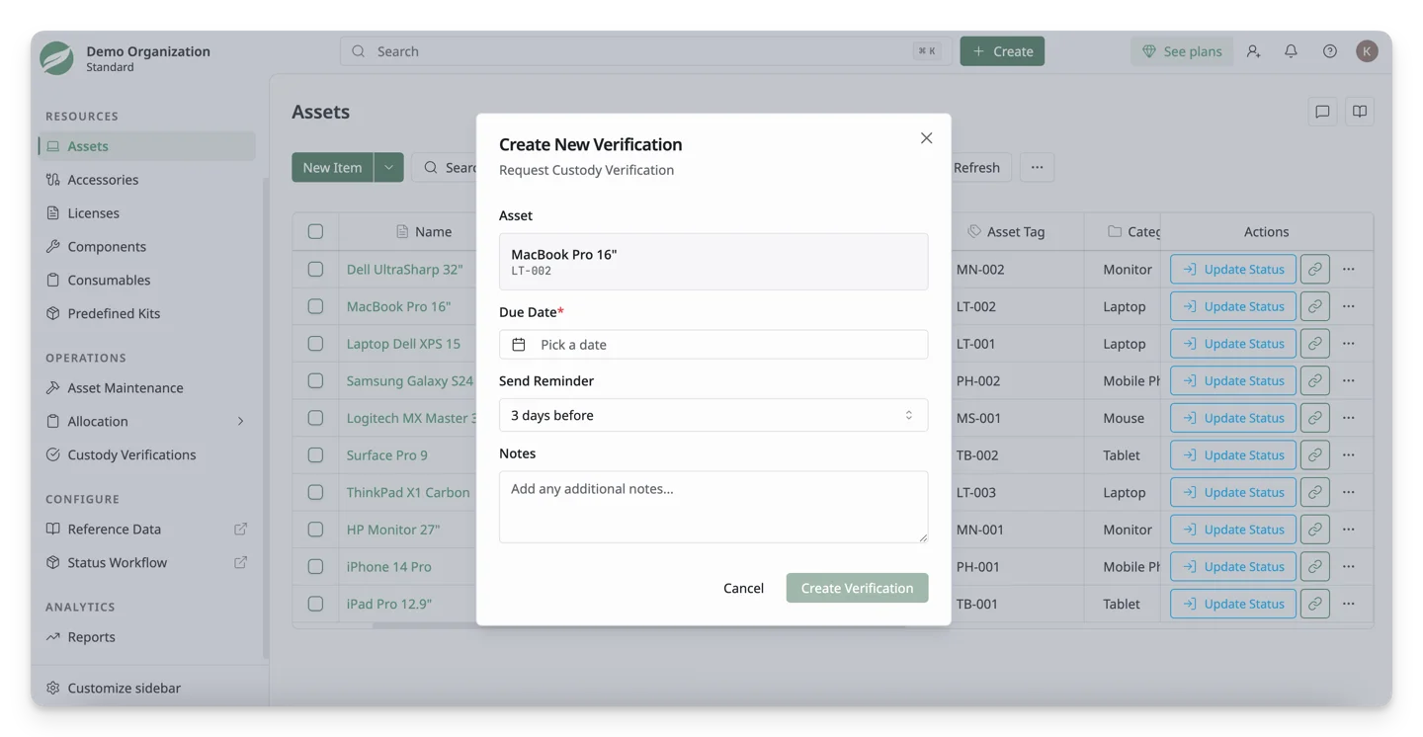Image resolution: width=1423 pixels, height=737 pixels.
Task: Open Status Workflow external link icon
Action: click(240, 563)
